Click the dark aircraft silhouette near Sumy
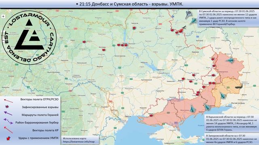The image size is (259, 145). (184, 28)
